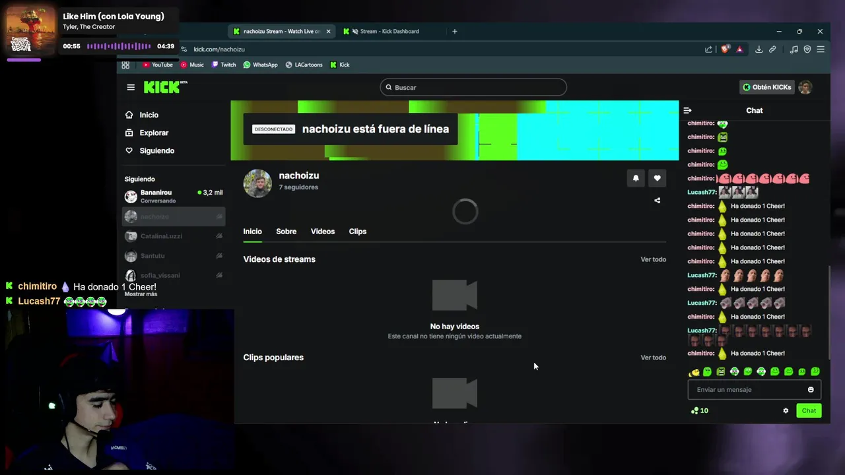The width and height of the screenshot is (845, 475).
Task: Close the nachoizu Stream browser tab
Action: (328, 31)
